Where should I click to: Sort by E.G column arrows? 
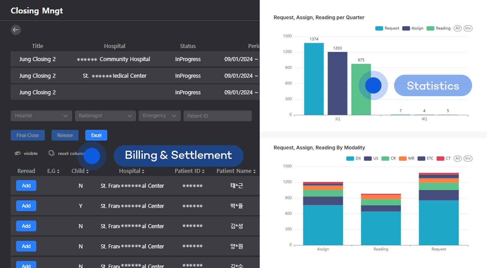(x=58, y=171)
